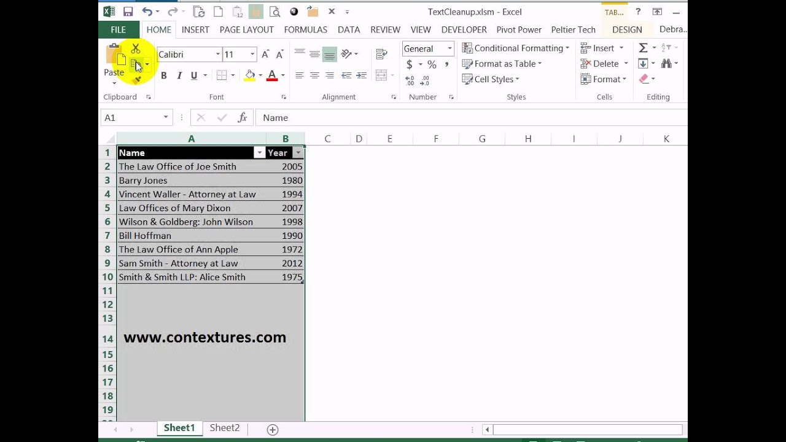The width and height of the screenshot is (786, 442).
Task: Toggle Italic formatting
Action: (x=179, y=76)
